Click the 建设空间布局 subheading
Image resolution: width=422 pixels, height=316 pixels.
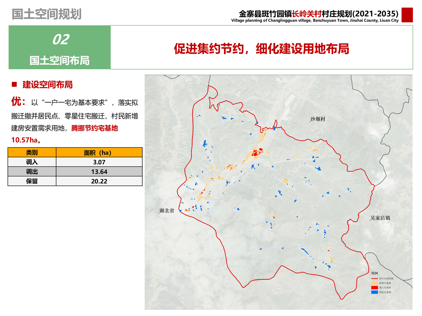point(48,85)
